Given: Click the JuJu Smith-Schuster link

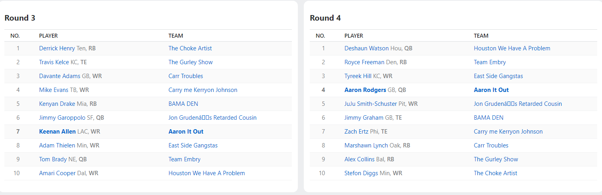Looking at the screenshot, I should 370,104.
